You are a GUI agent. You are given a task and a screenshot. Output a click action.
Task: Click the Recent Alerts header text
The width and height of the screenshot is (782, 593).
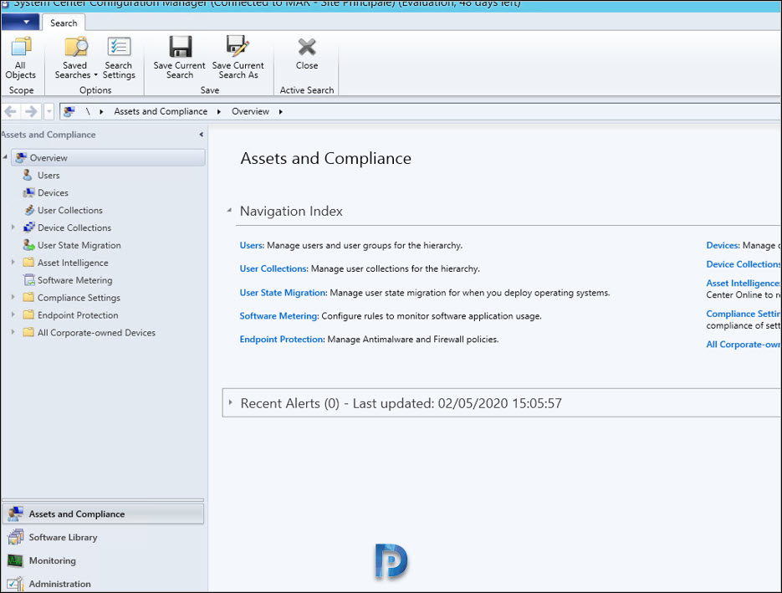coord(401,403)
